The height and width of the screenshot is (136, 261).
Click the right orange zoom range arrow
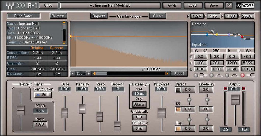[167, 73]
